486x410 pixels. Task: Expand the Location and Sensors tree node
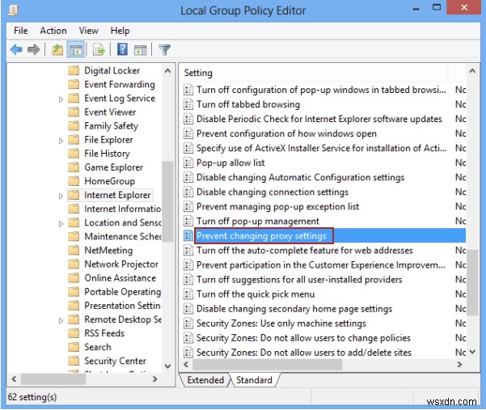[x=61, y=223]
